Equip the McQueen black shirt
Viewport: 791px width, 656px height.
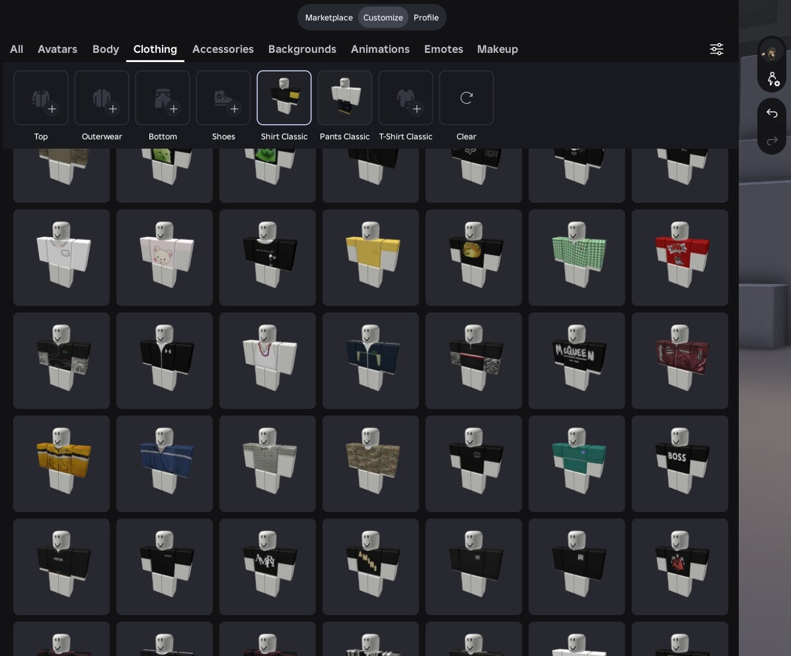click(x=577, y=361)
